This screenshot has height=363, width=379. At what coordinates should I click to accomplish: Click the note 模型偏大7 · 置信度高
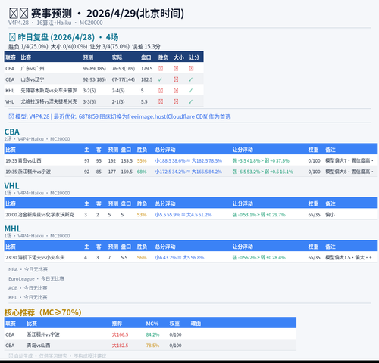[x=349, y=160]
